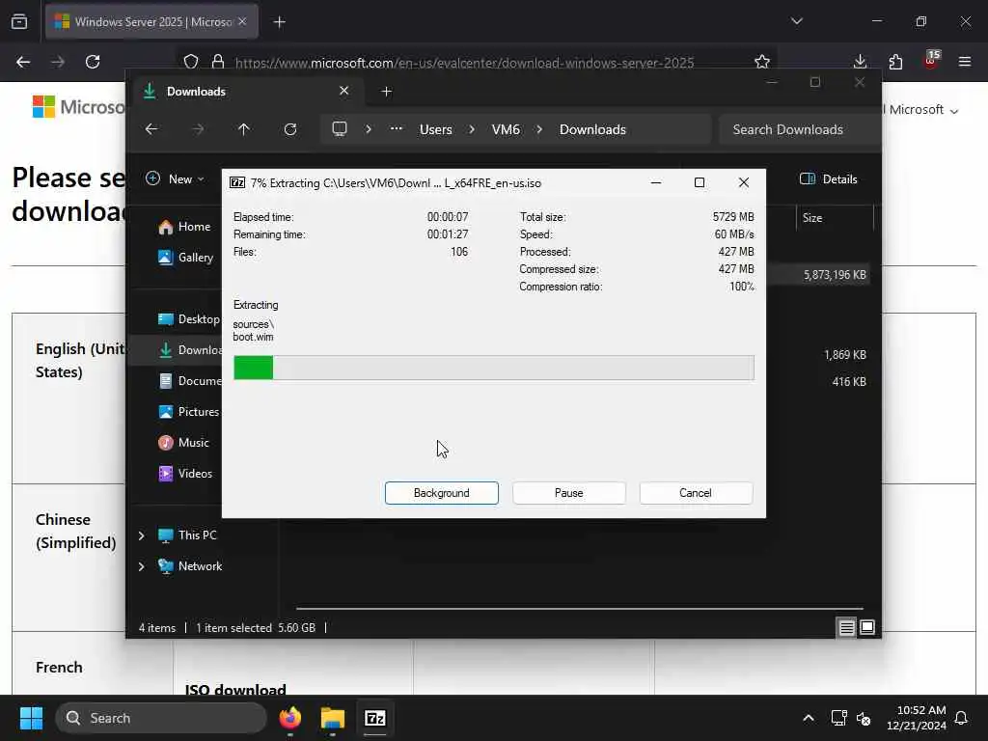The height and width of the screenshot is (741, 988).
Task: Open the notification bell in taskbar
Action: pyautogui.click(x=961, y=718)
